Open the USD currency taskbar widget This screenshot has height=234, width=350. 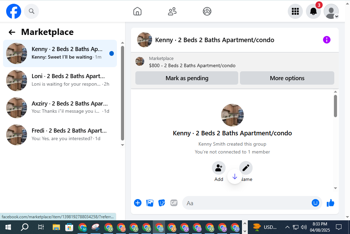265,227
